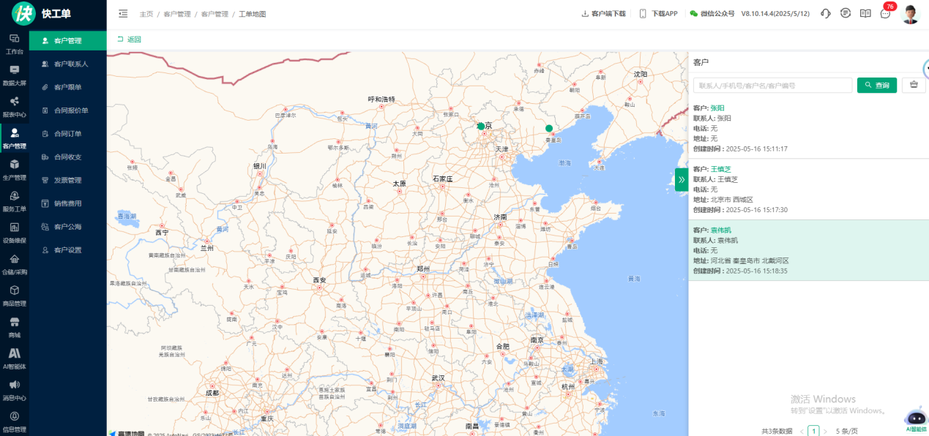Click the customer service headset icon
This screenshot has height=436, width=929.
826,14
